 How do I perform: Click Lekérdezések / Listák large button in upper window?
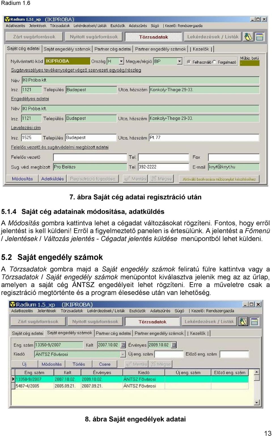click(x=213, y=37)
